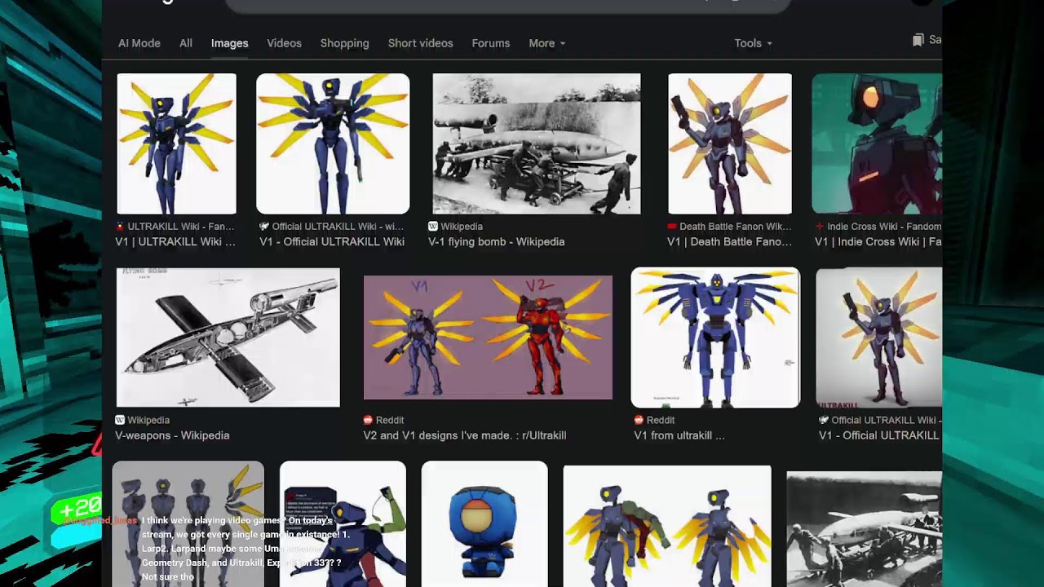
Task: Open the Tools filter dropdown
Action: pyautogui.click(x=753, y=43)
